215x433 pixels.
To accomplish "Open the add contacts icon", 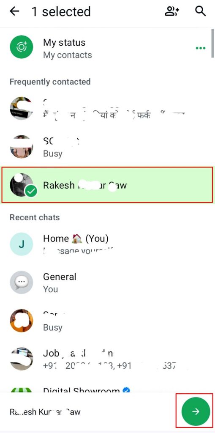I will [172, 11].
